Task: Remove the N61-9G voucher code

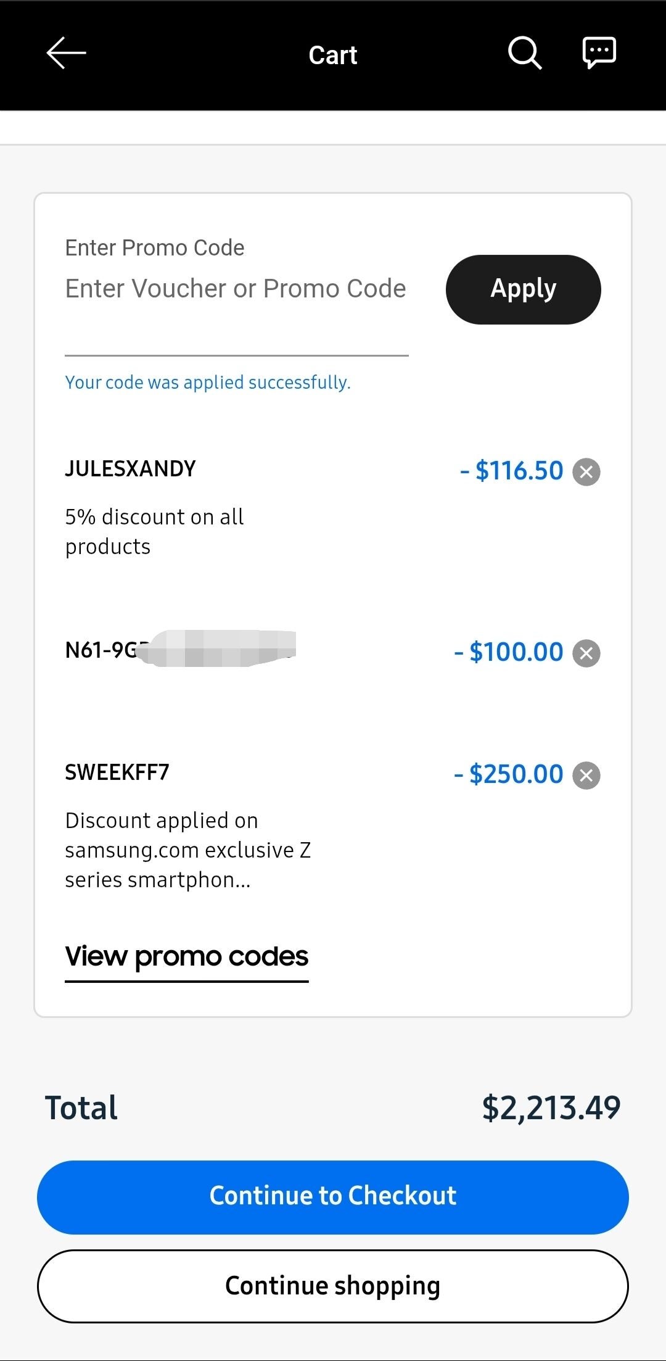Action: (x=586, y=653)
